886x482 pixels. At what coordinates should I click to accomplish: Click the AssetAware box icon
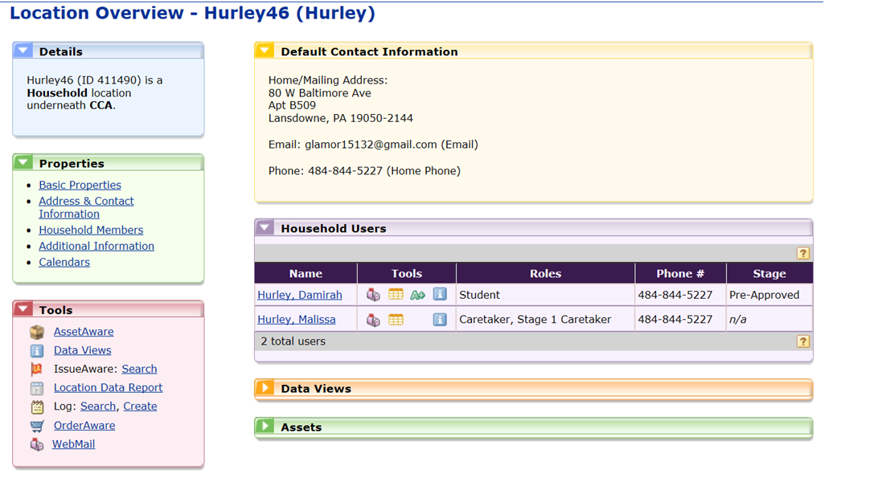click(37, 332)
